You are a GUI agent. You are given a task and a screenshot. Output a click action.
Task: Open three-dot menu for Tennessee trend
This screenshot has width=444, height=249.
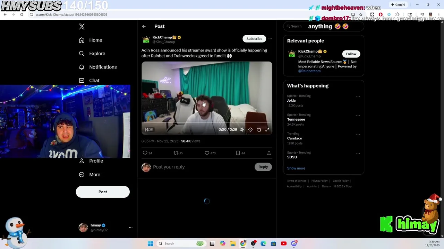(358, 116)
